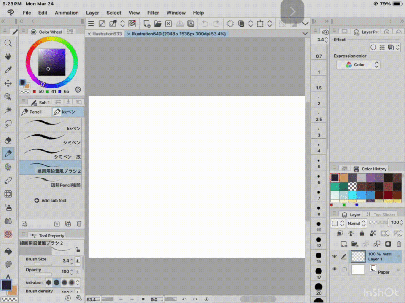Click the Brush Size slider bar
The width and height of the screenshot is (405, 303).
(x=43, y=264)
